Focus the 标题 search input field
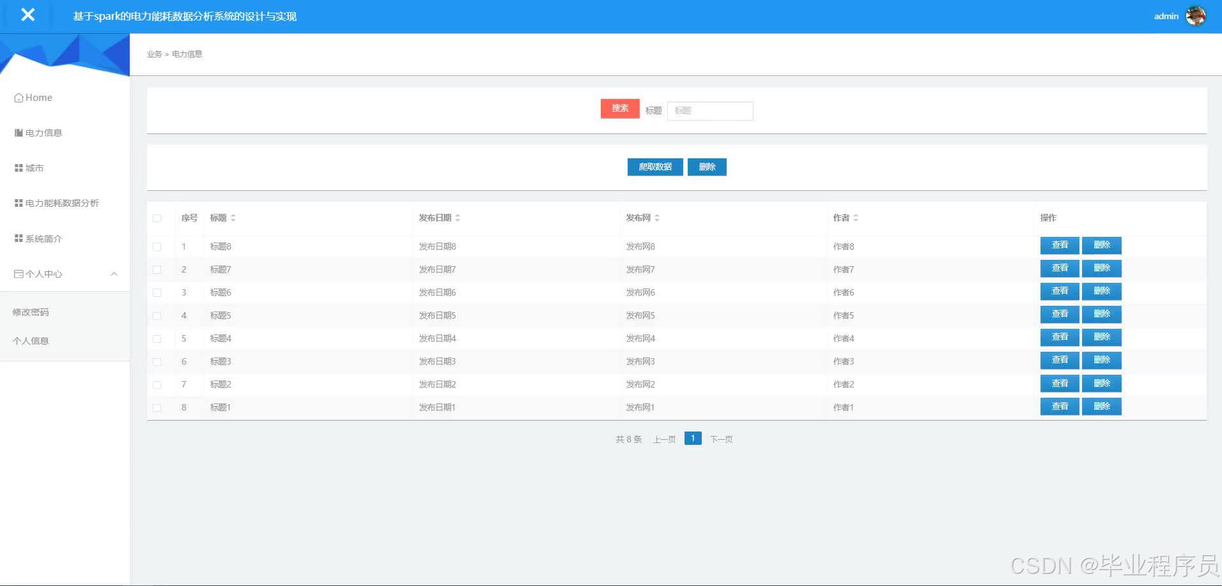Image resolution: width=1222 pixels, height=586 pixels. point(710,110)
